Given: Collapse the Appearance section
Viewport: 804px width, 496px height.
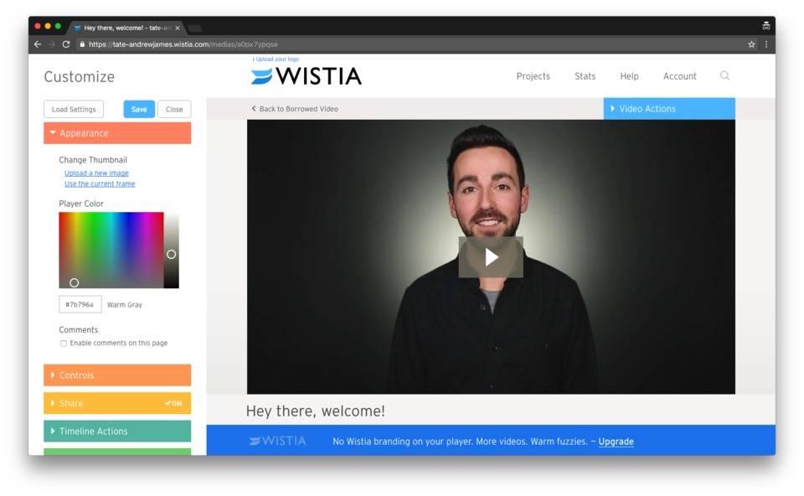Looking at the screenshot, I should point(117,133).
